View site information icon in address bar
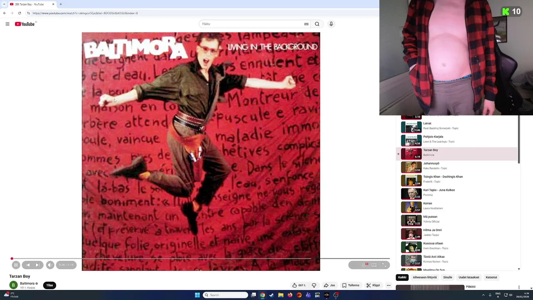This screenshot has height=300, width=533. (x=28, y=13)
